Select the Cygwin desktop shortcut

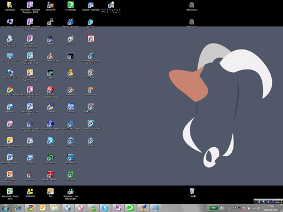[x=50, y=74]
